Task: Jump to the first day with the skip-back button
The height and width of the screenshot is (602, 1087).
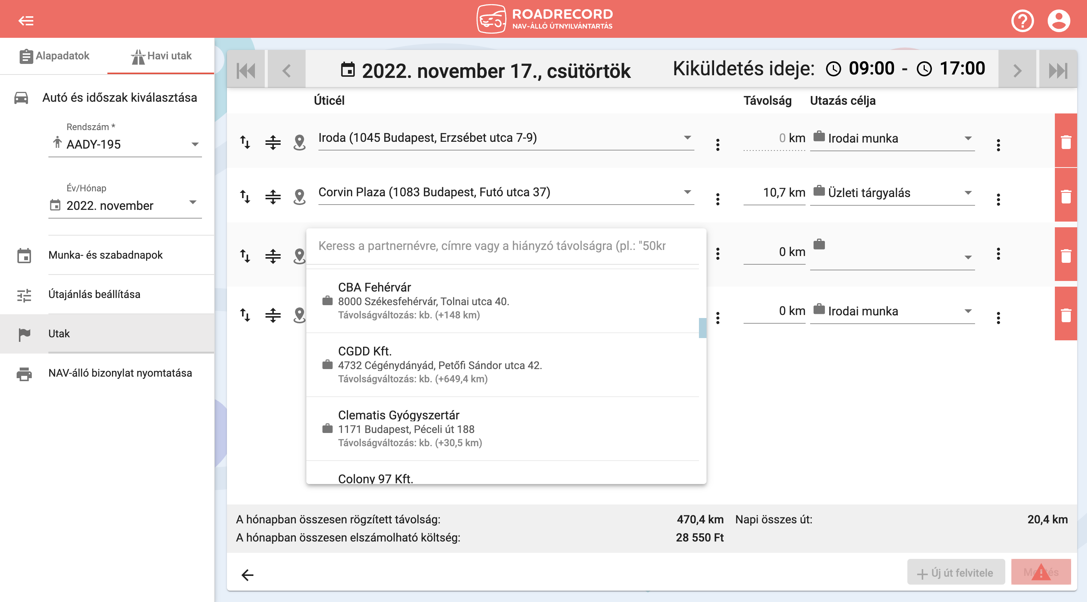Action: [246, 70]
